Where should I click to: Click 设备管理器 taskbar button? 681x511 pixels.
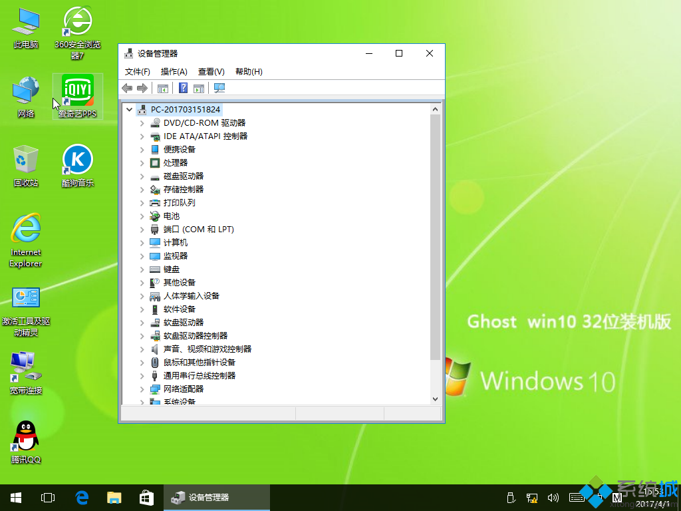coord(217,498)
